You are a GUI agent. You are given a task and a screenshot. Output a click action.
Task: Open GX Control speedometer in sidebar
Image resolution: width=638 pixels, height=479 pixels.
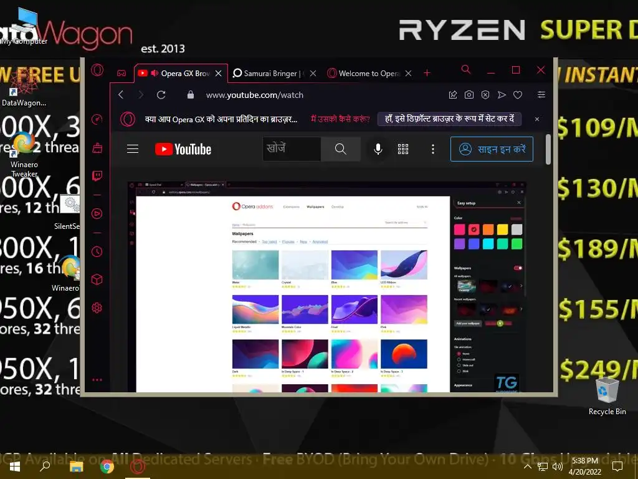click(x=97, y=119)
